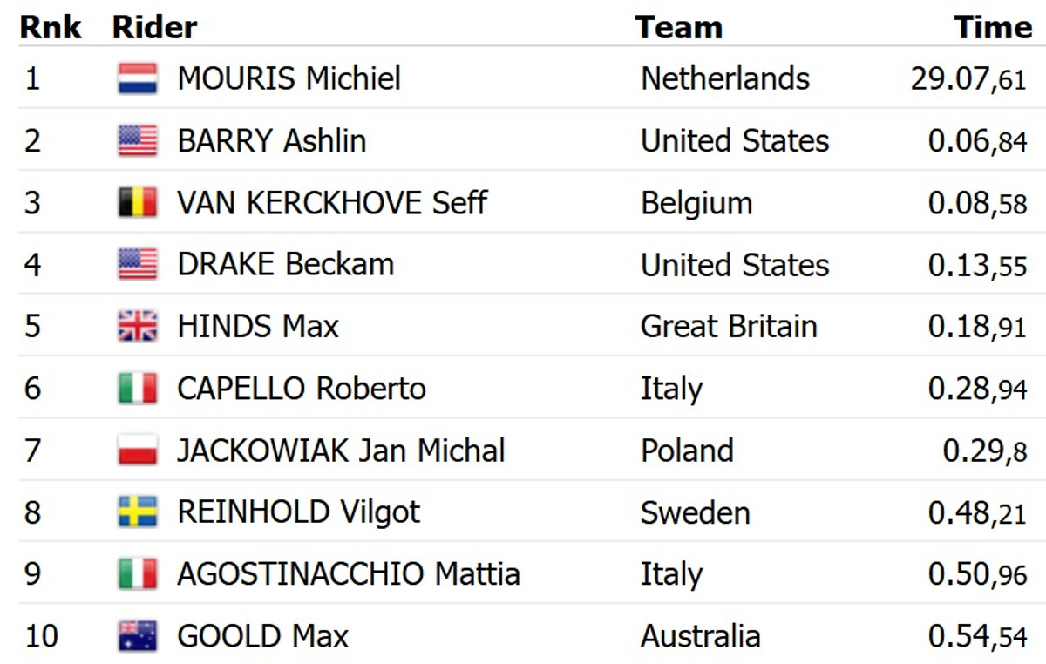The height and width of the screenshot is (664, 1046).
Task: Open the Great Britain team link
Action: click(x=729, y=326)
